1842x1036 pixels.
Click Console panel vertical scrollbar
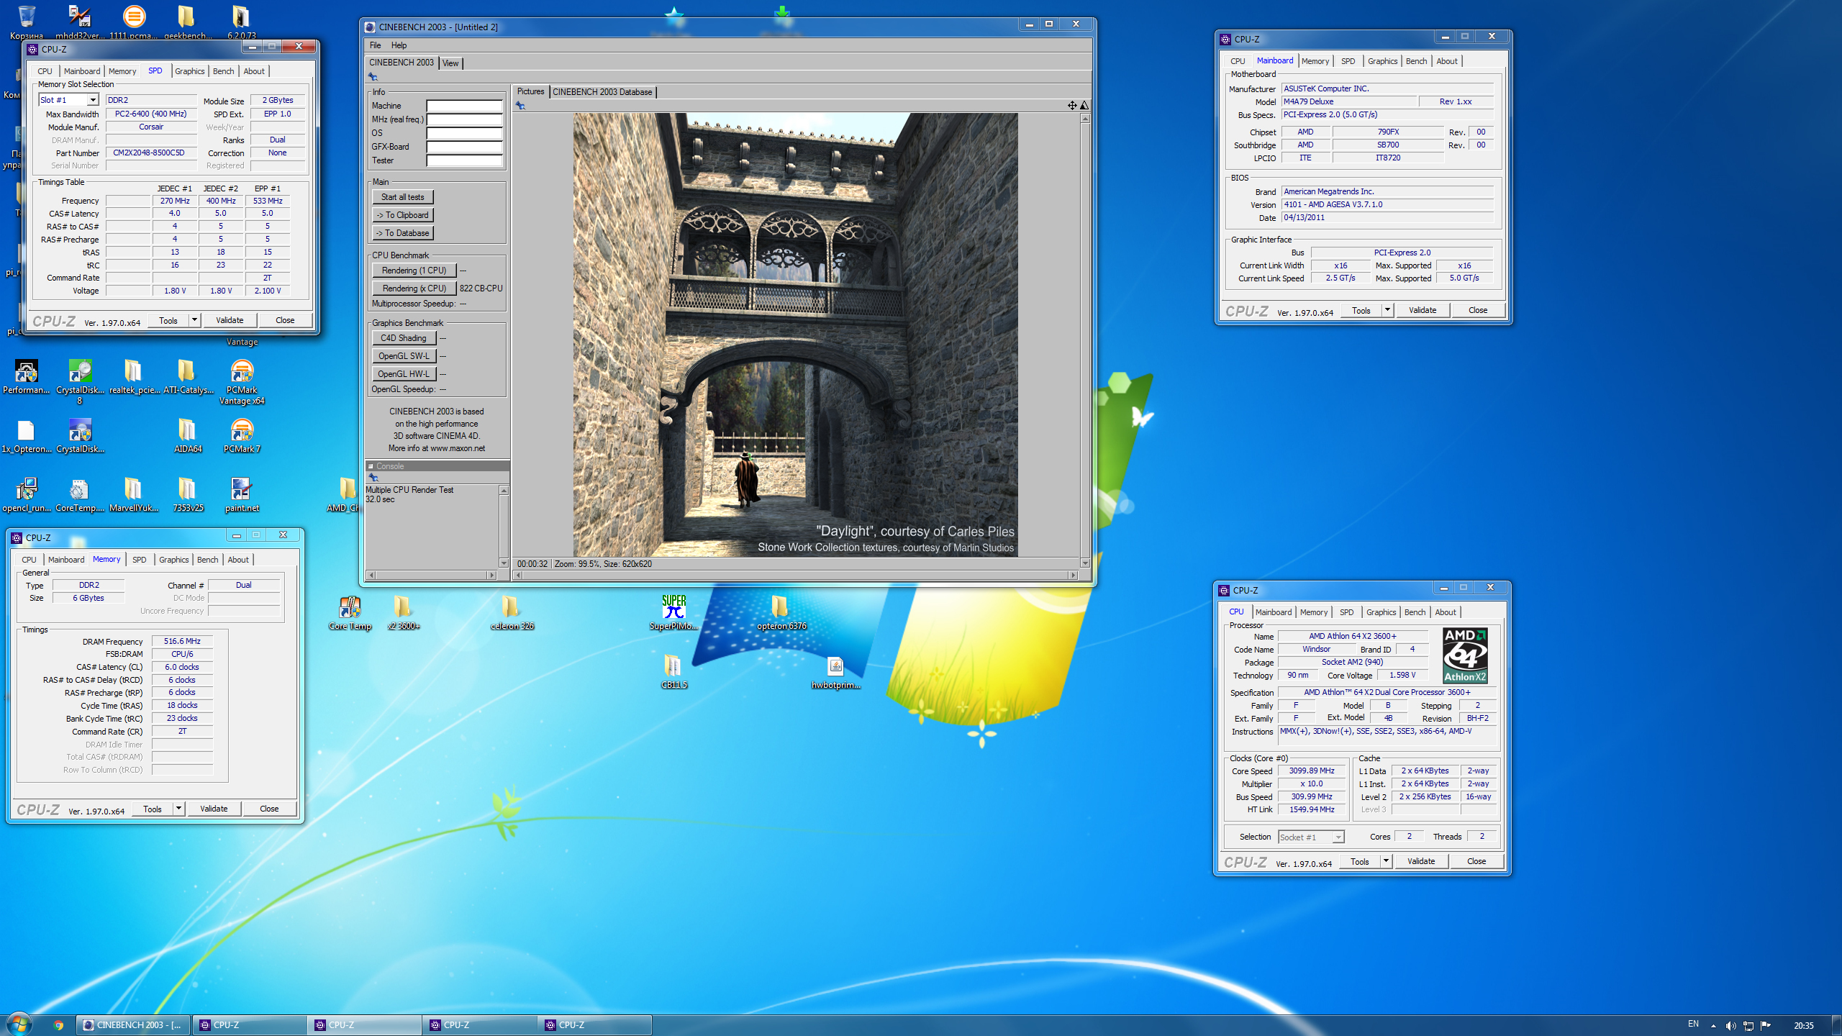(504, 527)
